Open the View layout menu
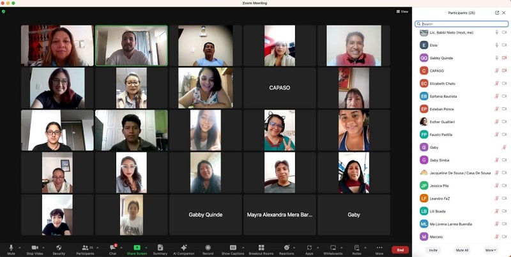The width and height of the screenshot is (511, 257). pos(402,11)
